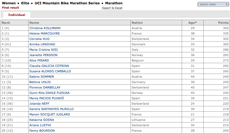Click the Points column header
Viewport: 230px width, 133px height.
[223, 23]
